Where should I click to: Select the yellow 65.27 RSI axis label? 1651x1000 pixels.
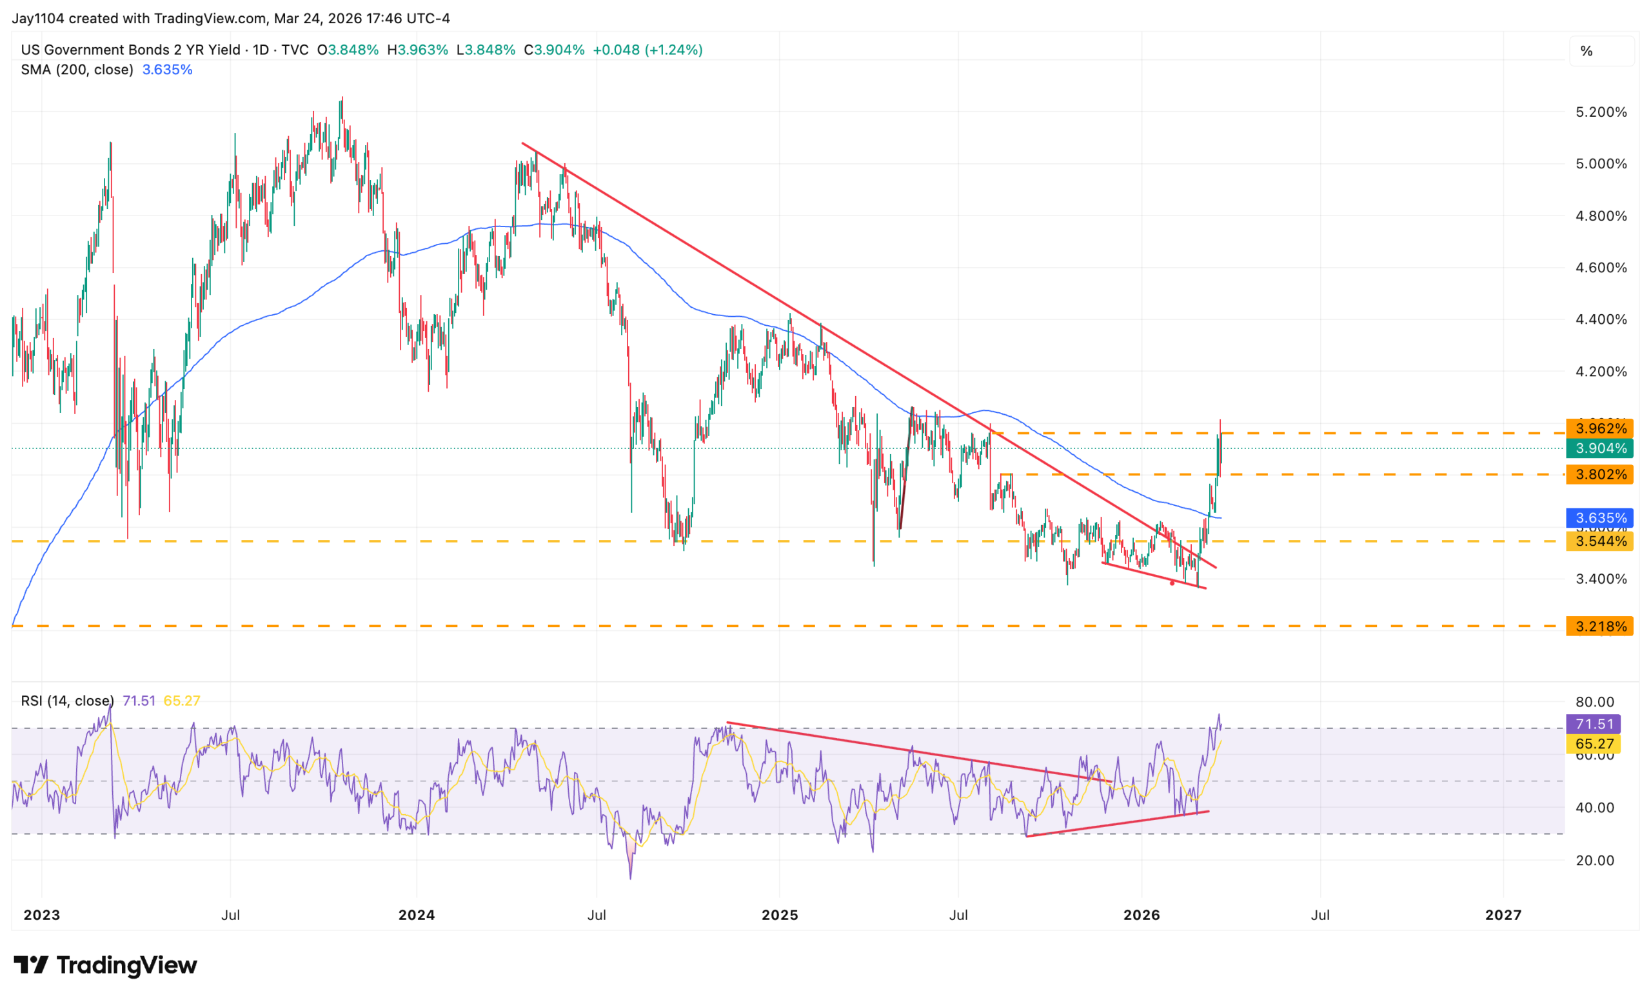pos(1594,744)
